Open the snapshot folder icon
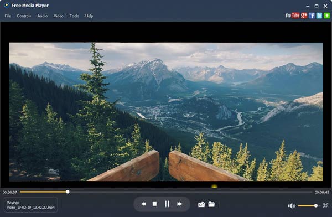The height and width of the screenshot is (217, 332). click(x=211, y=204)
